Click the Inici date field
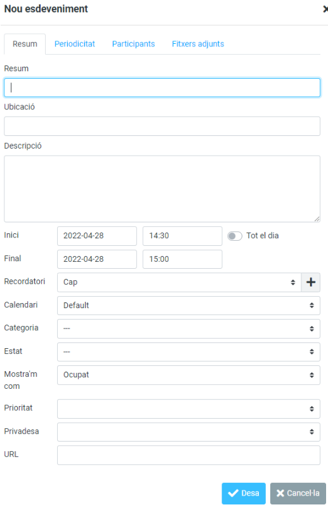This screenshot has width=328, height=507. 97,236
